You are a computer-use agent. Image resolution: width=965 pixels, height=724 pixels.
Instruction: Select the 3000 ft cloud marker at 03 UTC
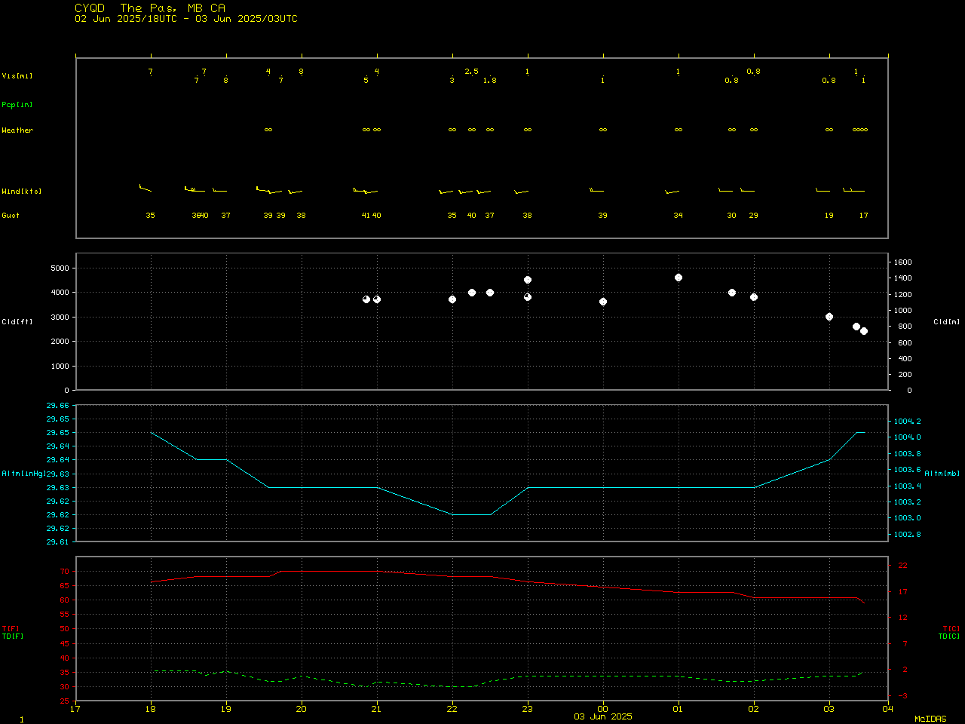pos(829,317)
